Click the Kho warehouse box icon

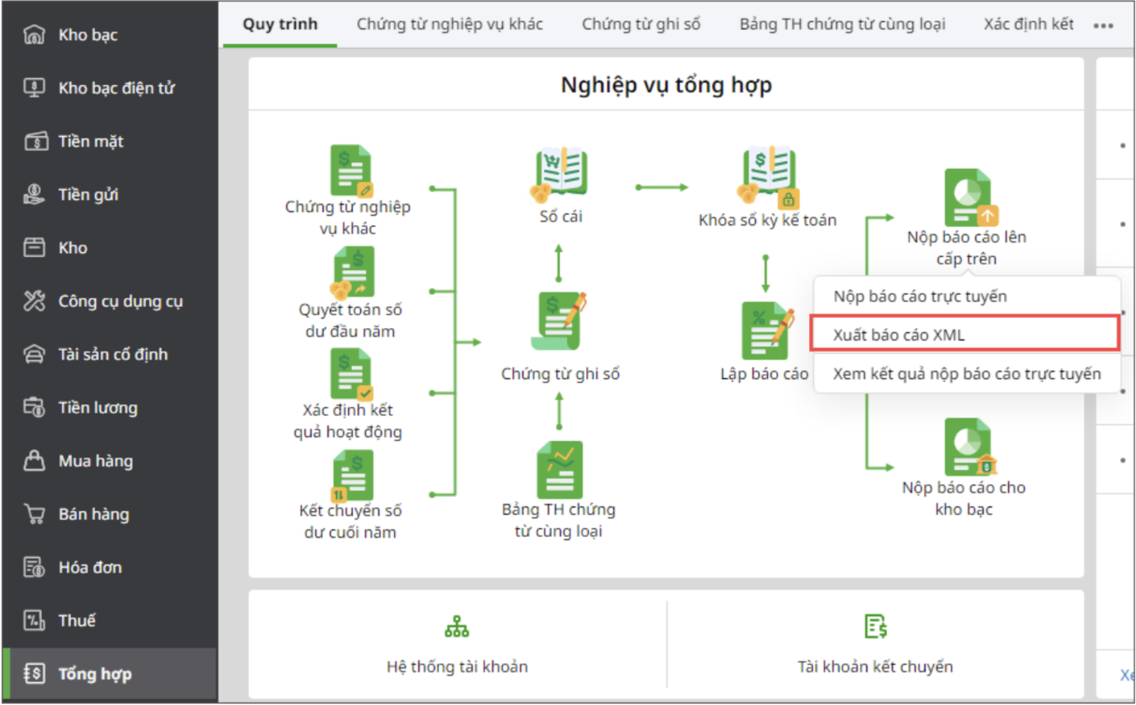[x=34, y=248]
